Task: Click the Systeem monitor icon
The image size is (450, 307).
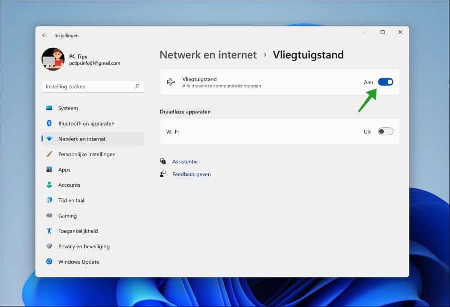Action: [49, 108]
